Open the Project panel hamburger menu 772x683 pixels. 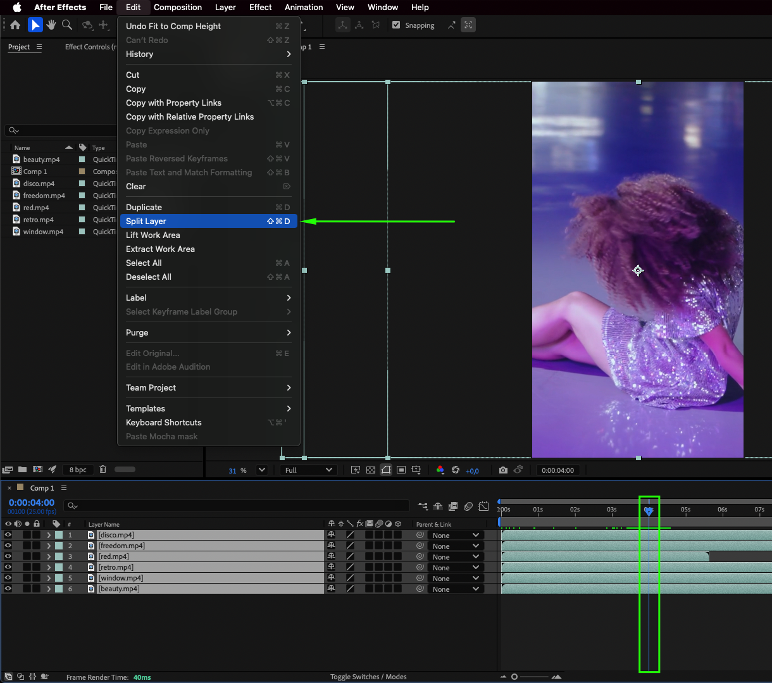pyautogui.click(x=39, y=47)
